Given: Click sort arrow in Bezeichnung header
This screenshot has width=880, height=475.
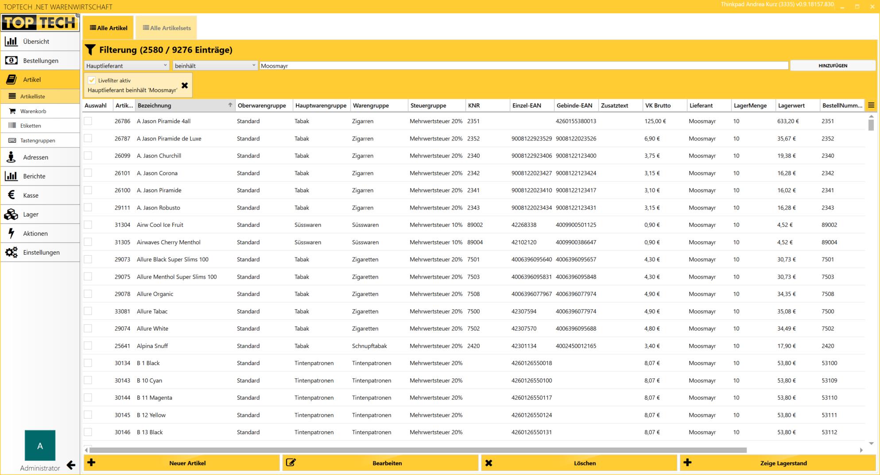Looking at the screenshot, I should [x=230, y=105].
